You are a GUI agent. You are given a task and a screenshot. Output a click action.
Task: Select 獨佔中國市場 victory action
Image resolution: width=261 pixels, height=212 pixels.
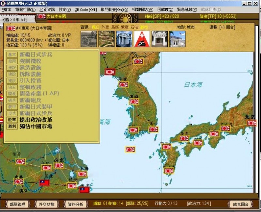click(36, 126)
